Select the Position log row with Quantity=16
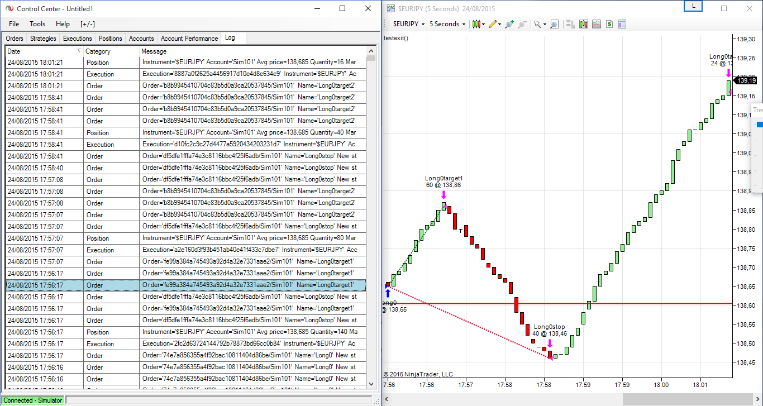This screenshot has height=406, width=763. (185, 62)
